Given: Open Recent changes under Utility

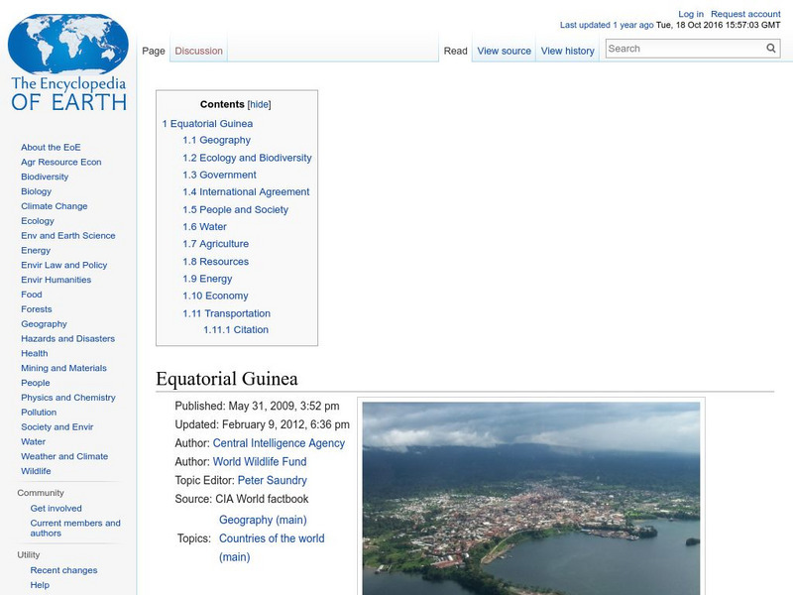Looking at the screenshot, I should [63, 570].
